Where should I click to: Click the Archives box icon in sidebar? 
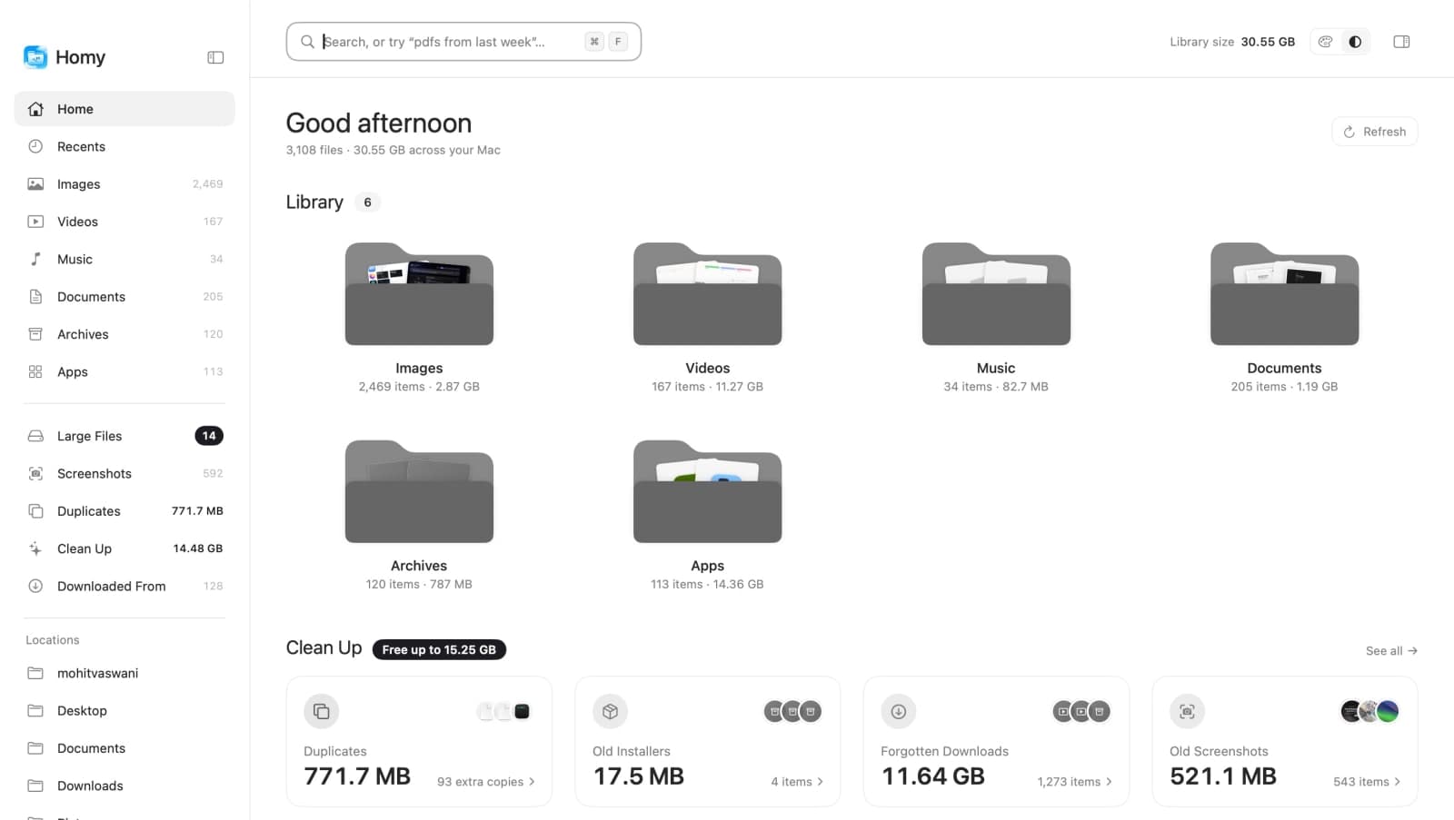(35, 334)
